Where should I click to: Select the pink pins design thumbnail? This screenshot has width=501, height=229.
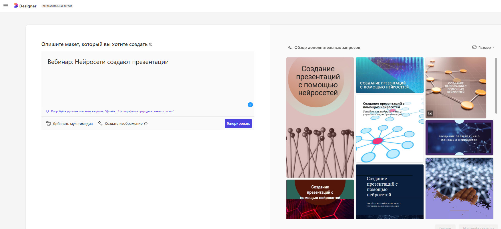tap(320, 118)
